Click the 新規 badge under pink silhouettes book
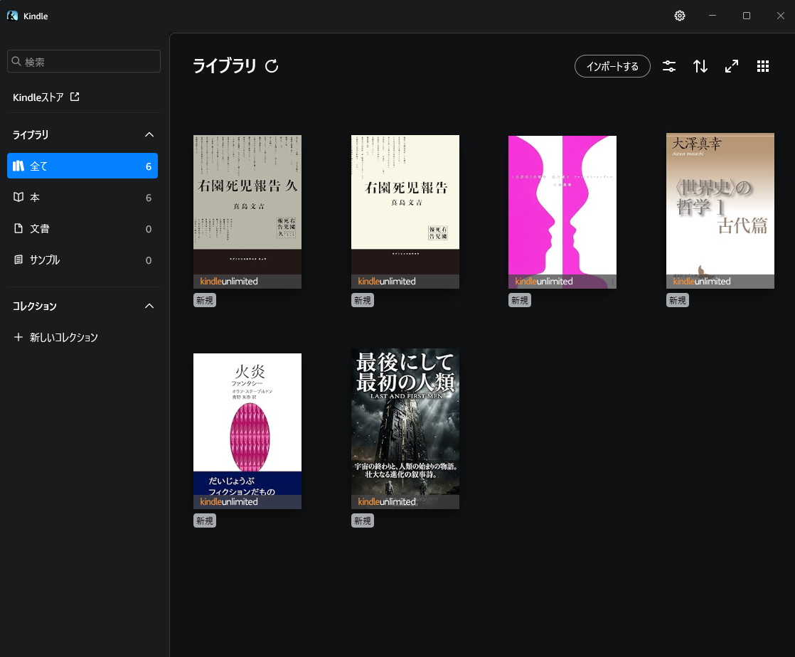Viewport: 795px width, 657px height. (520, 300)
